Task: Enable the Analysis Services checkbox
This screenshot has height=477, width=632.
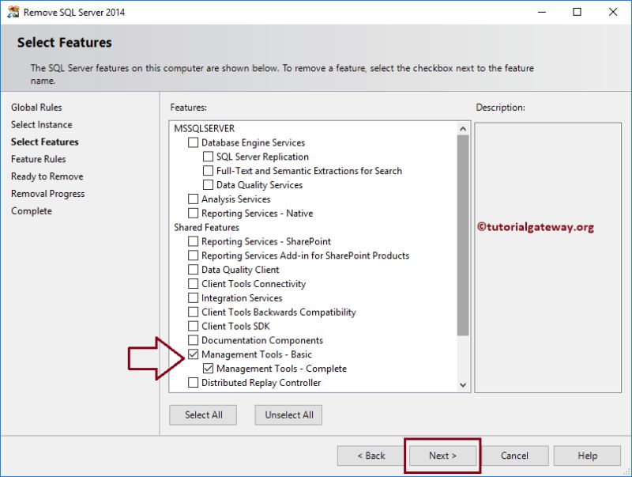Action: click(194, 199)
